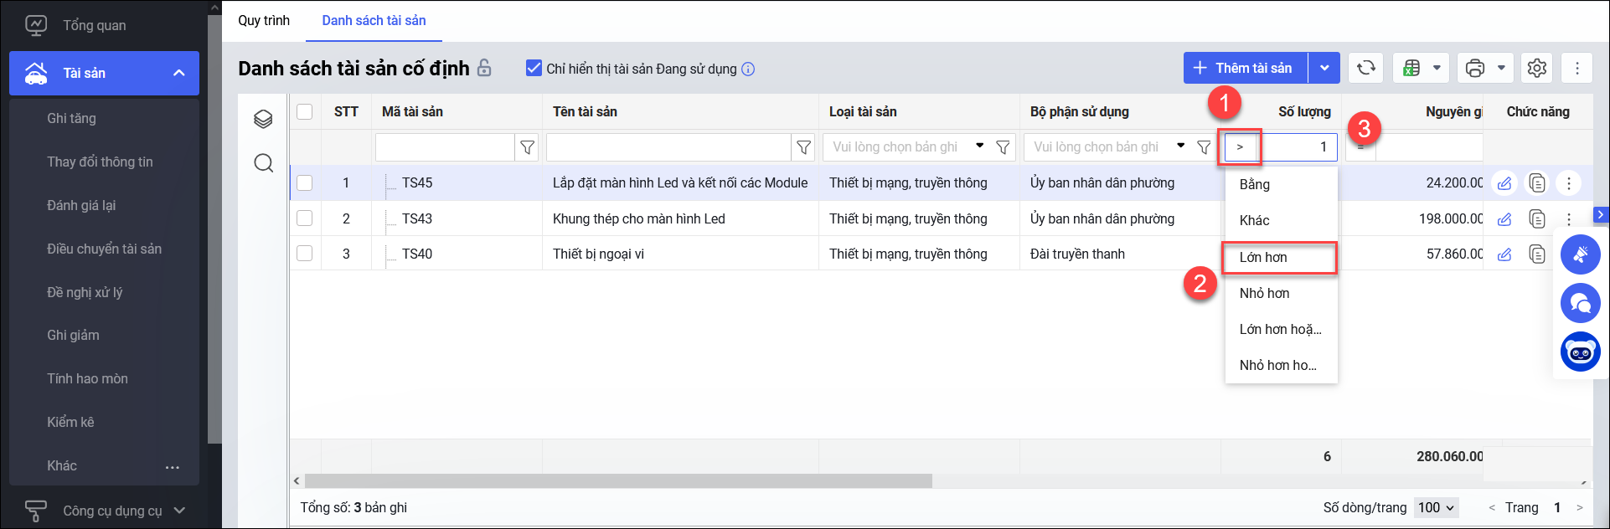The width and height of the screenshot is (1610, 529).
Task: Click the Excel export icon
Action: click(x=1411, y=68)
